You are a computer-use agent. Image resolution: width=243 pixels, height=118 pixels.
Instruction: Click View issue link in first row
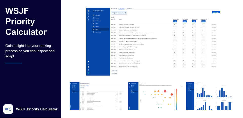point(214,24)
